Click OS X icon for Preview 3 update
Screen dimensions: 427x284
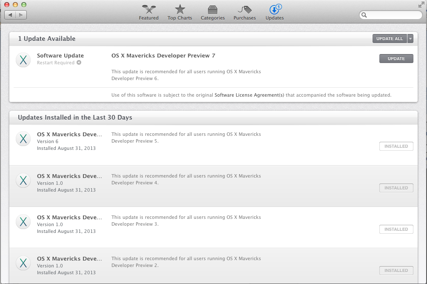click(x=23, y=221)
